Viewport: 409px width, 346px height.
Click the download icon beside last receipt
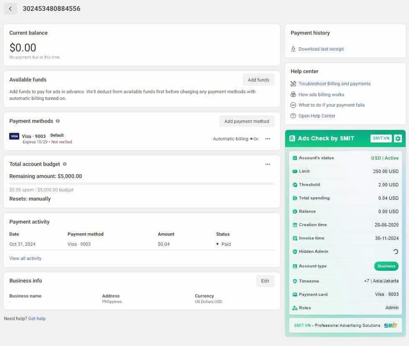tap(293, 49)
